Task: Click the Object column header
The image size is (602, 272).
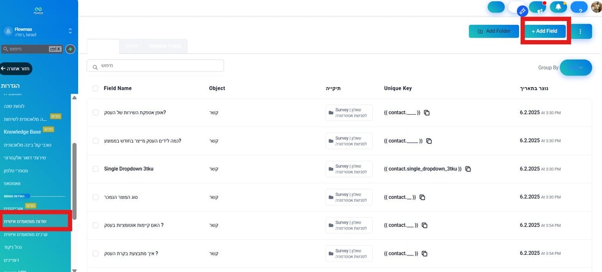Action: pos(217,88)
